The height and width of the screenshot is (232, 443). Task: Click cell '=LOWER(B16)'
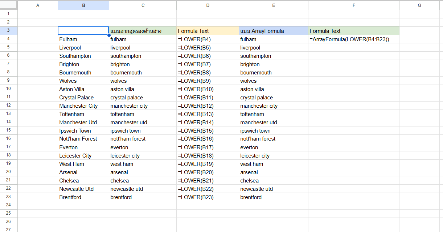click(x=208, y=138)
